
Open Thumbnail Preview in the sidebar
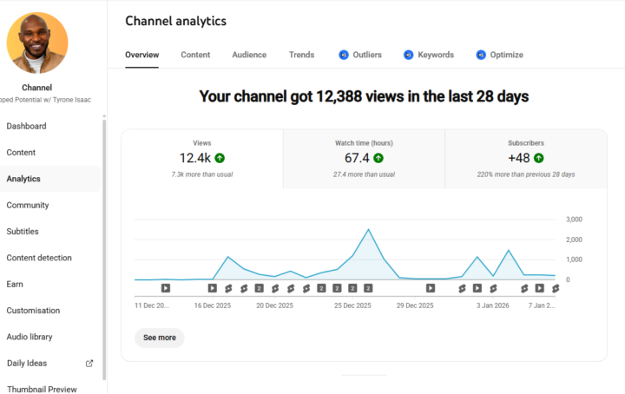[42, 389]
